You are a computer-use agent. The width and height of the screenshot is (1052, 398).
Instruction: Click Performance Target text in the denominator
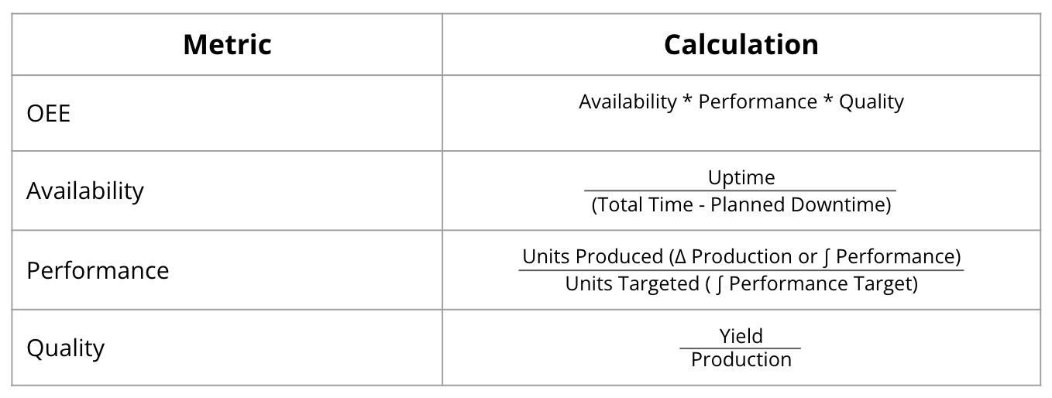click(x=820, y=284)
